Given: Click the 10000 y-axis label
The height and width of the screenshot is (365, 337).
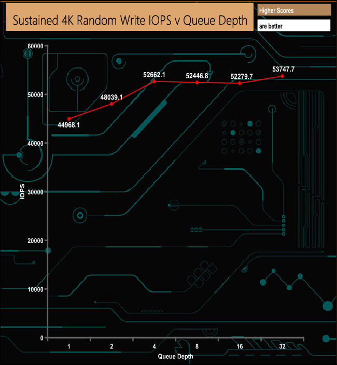Looking at the screenshot, I should click(x=35, y=289).
